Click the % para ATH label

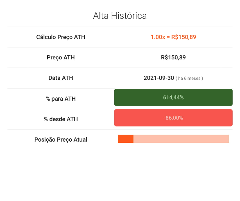[x=61, y=99]
